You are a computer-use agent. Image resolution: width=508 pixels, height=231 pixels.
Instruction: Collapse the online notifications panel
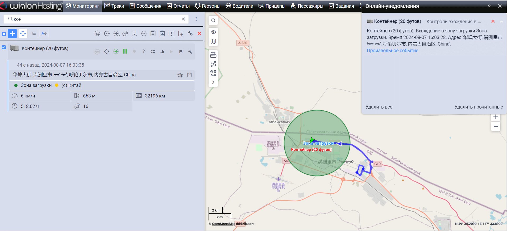click(489, 6)
